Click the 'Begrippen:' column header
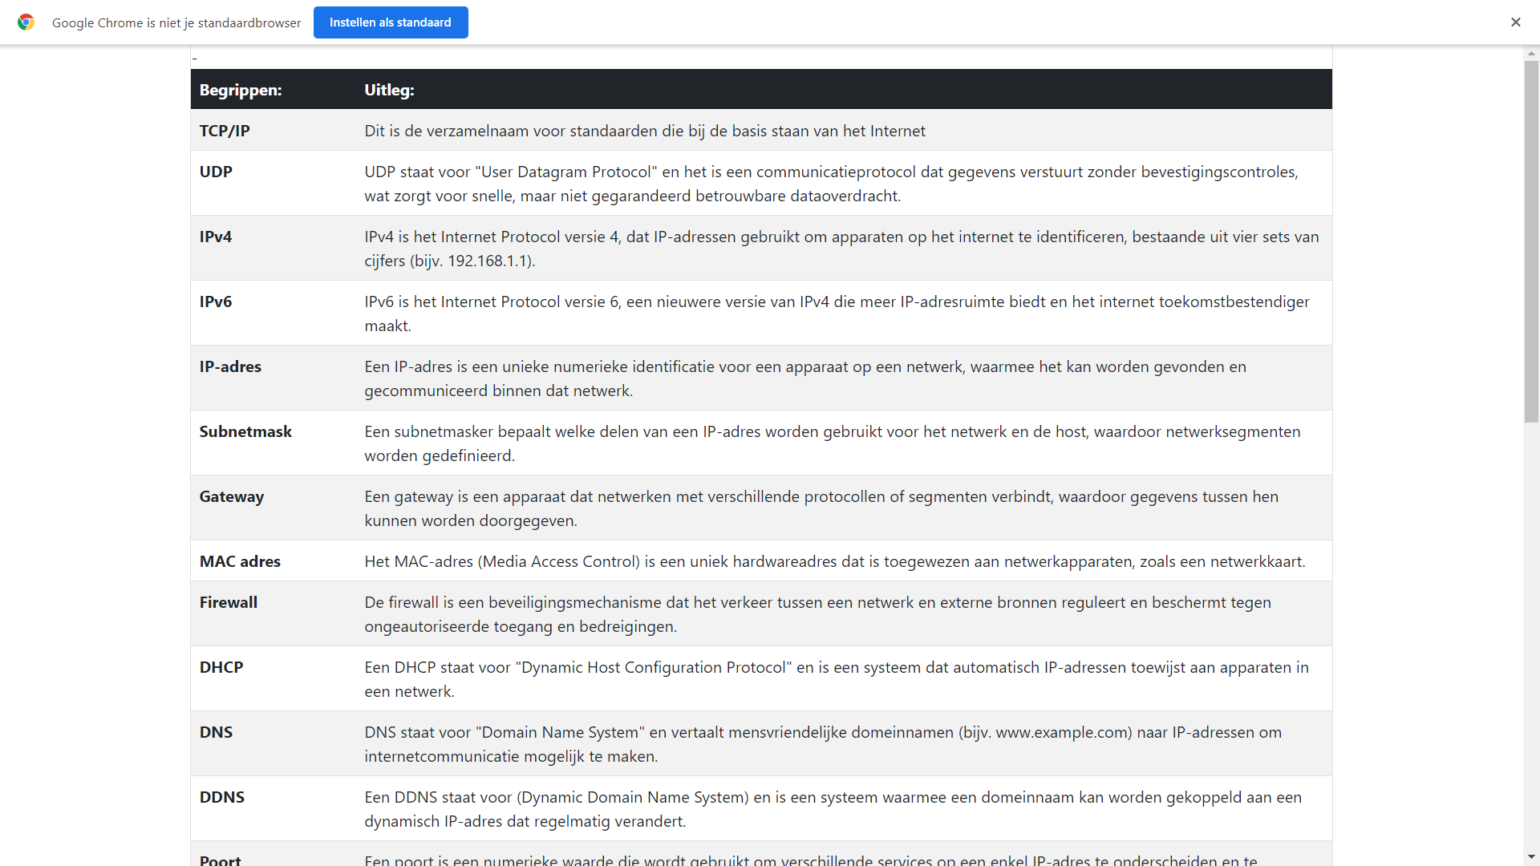The image size is (1540, 866). pos(241,90)
